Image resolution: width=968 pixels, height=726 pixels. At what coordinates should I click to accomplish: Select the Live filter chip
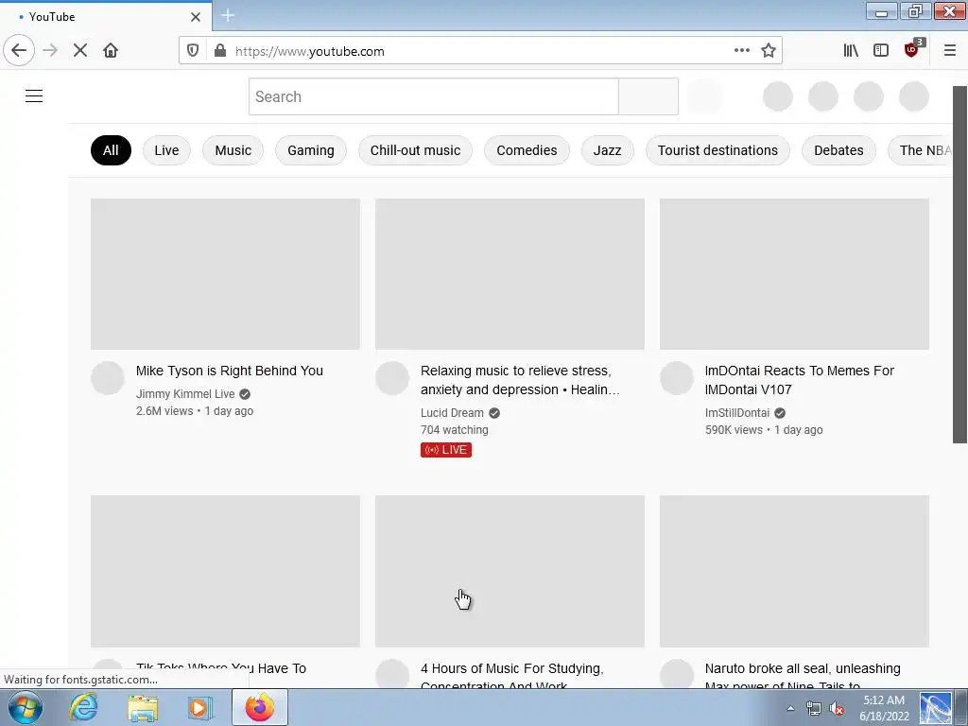(166, 150)
